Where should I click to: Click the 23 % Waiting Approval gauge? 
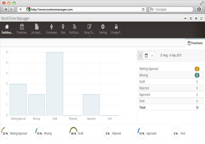(x=5, y=133)
